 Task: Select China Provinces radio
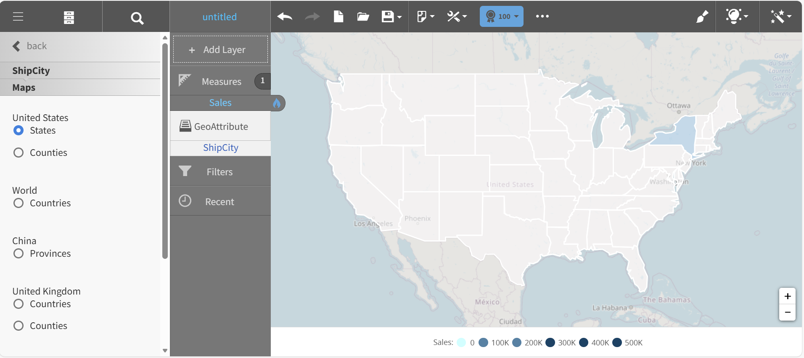[x=19, y=253]
